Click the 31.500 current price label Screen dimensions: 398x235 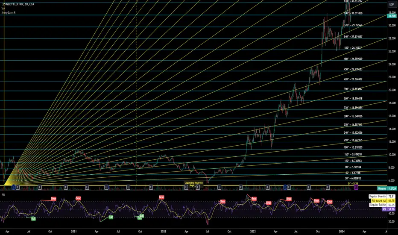point(392,16)
